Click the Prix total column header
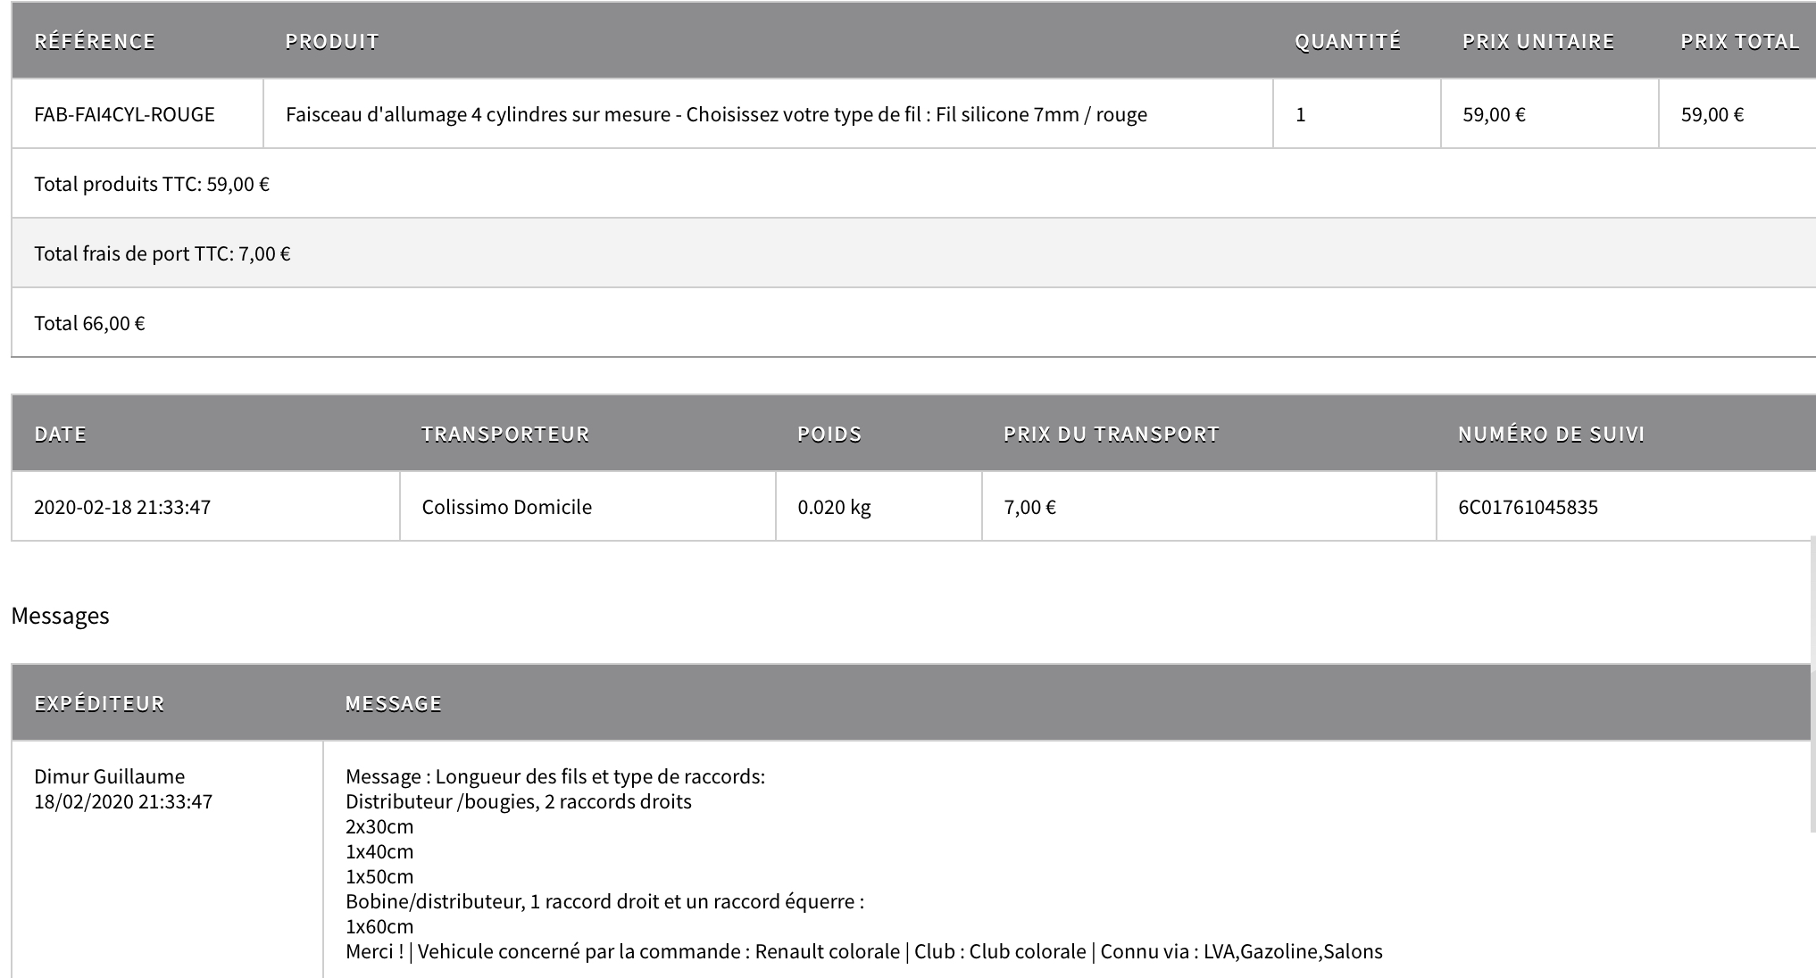 point(1738,41)
